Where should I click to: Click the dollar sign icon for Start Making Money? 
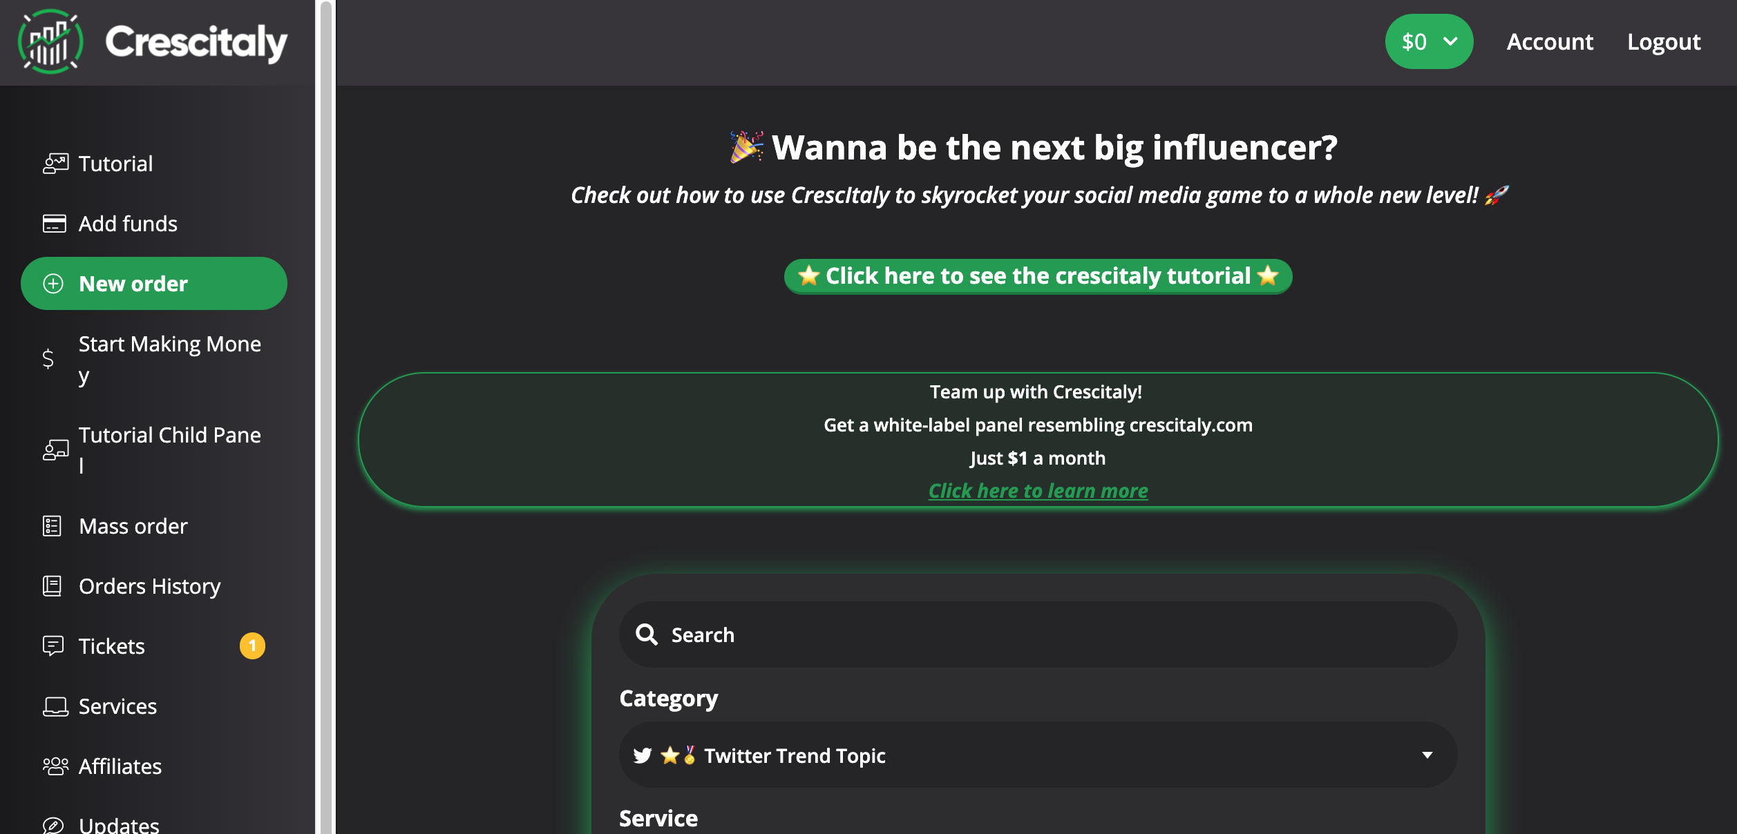click(x=48, y=359)
